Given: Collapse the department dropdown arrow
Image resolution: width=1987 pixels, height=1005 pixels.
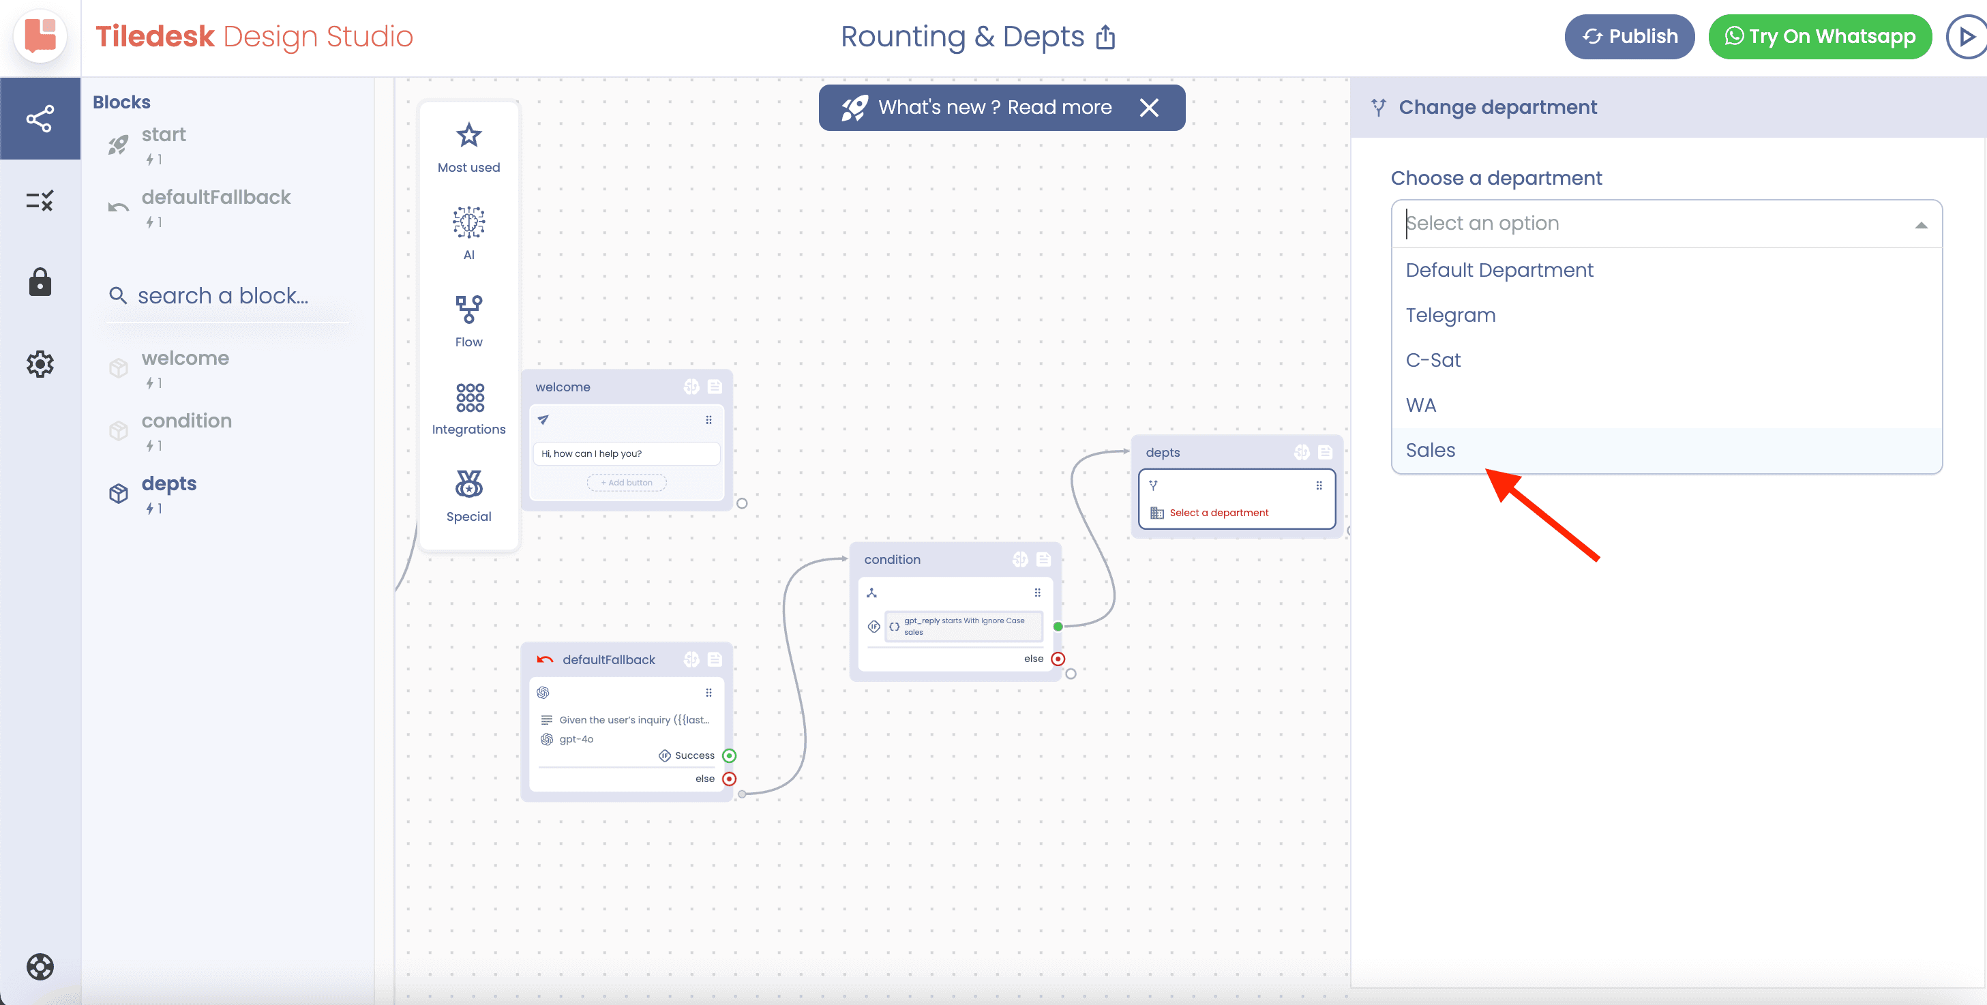Looking at the screenshot, I should coord(1921,225).
